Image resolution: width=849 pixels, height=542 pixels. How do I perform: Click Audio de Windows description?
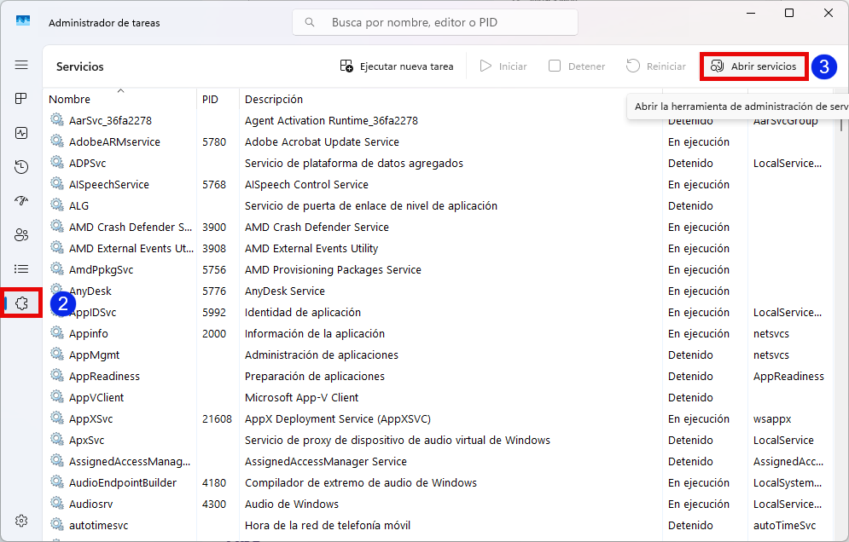pos(291,505)
